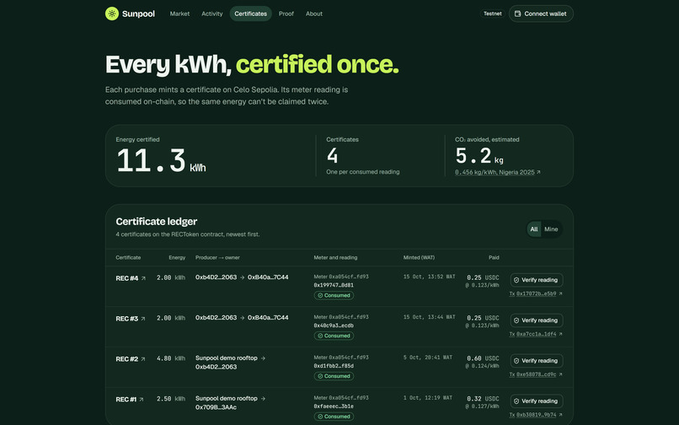Viewport: 679px width, 425px height.
Task: Click the Consumed check badge in REC #3 row
Action: point(334,336)
